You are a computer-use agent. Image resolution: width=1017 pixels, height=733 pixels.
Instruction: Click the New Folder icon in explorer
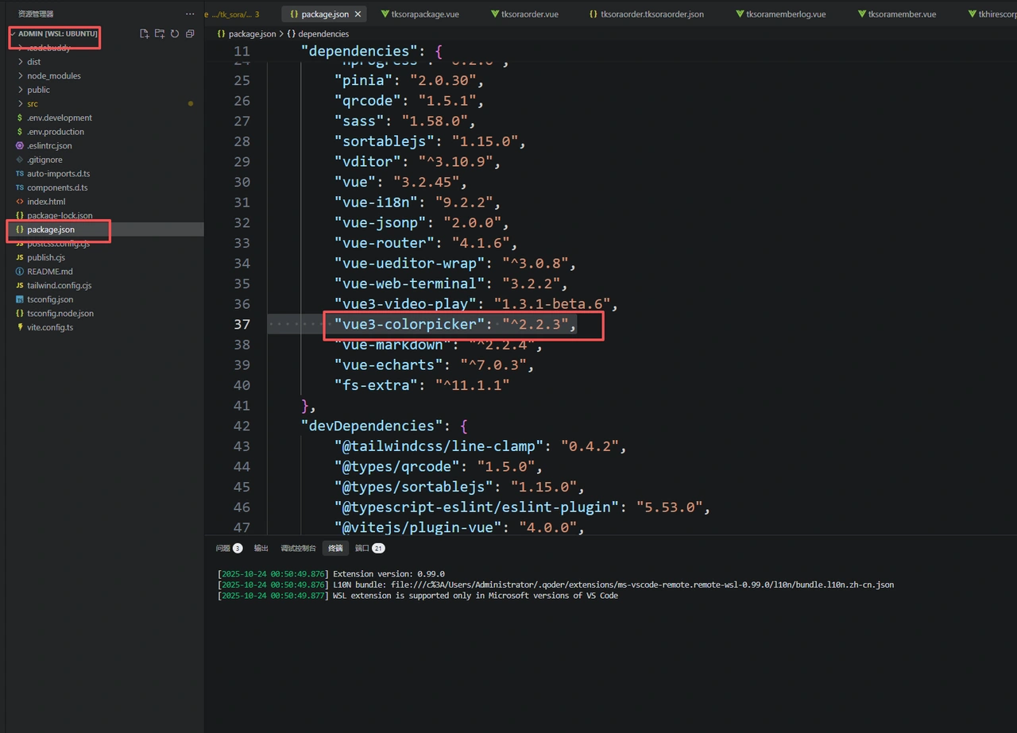pos(160,34)
